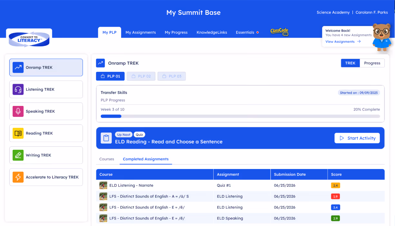Click ELD Listening - Narrate course name
Screen dimensions: 395x226
pos(131,185)
